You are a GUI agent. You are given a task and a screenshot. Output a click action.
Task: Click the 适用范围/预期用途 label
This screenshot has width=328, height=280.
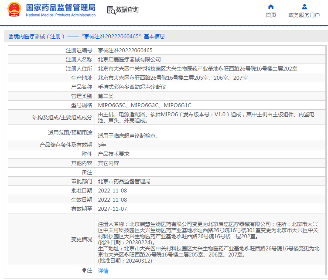pyautogui.click(x=70, y=132)
